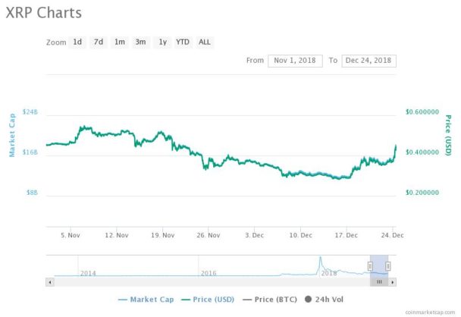Toggle the Market Cap series legend
This screenshot has height=317, width=461.
pyautogui.click(x=146, y=300)
